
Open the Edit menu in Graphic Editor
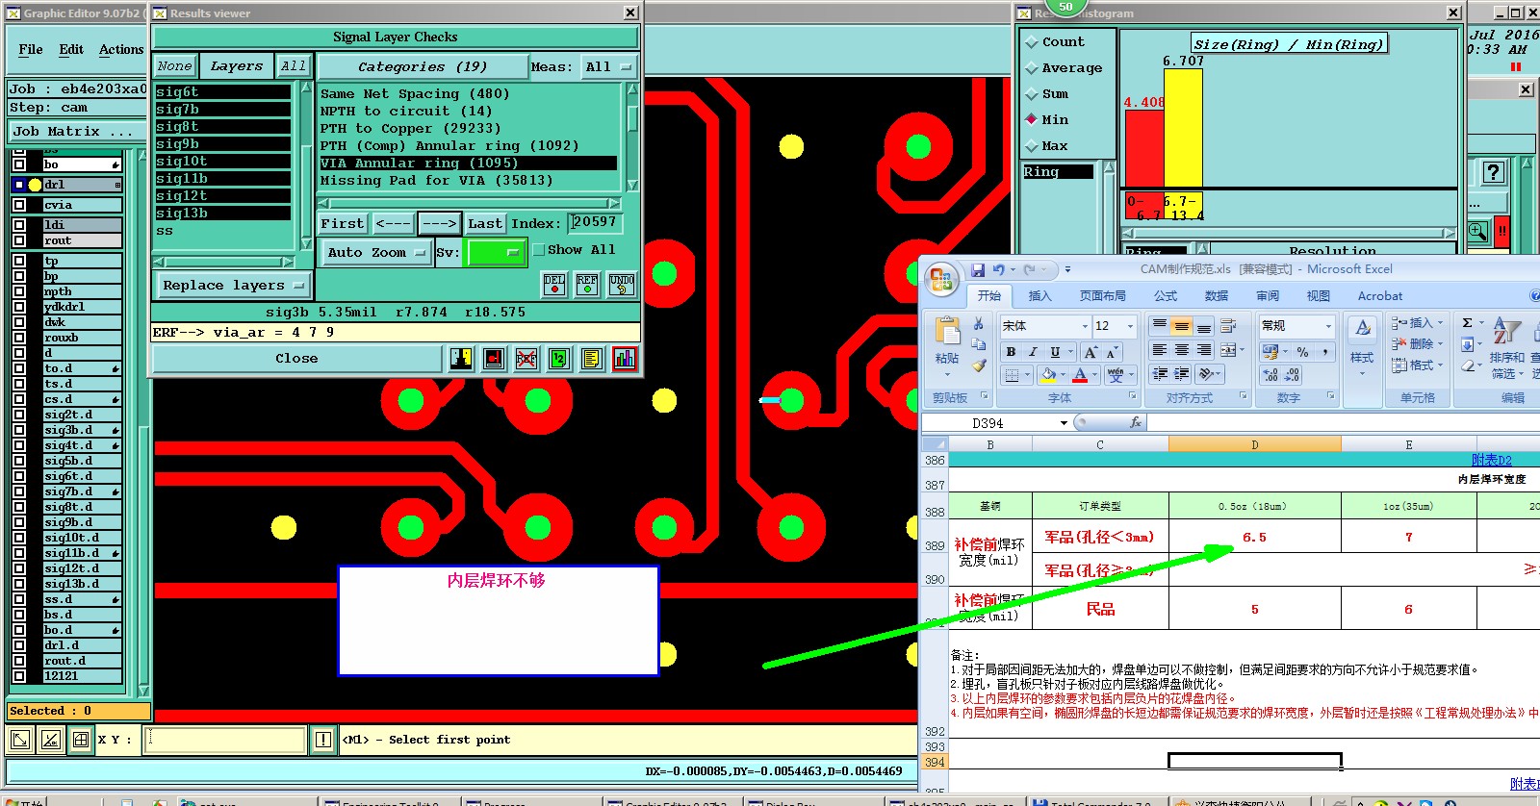(x=71, y=49)
